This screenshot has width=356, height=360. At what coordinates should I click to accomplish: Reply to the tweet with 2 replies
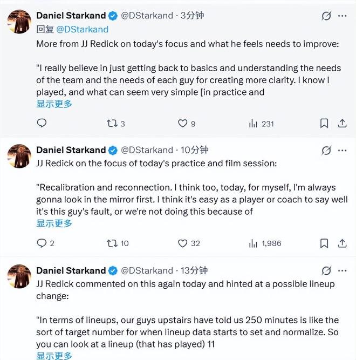42,243
